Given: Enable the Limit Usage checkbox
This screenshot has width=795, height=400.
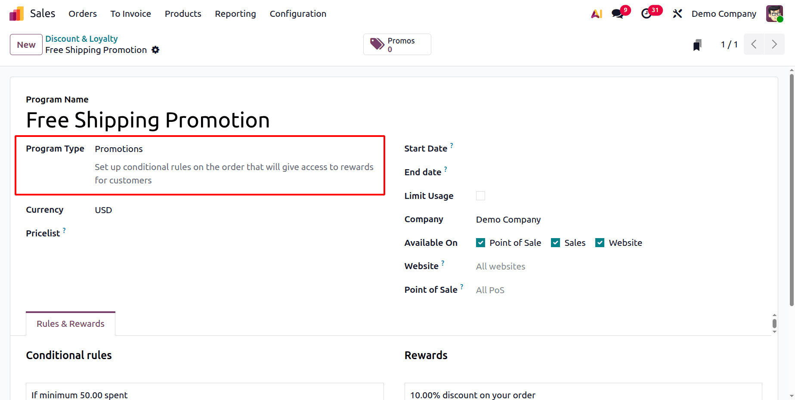Looking at the screenshot, I should (x=480, y=195).
